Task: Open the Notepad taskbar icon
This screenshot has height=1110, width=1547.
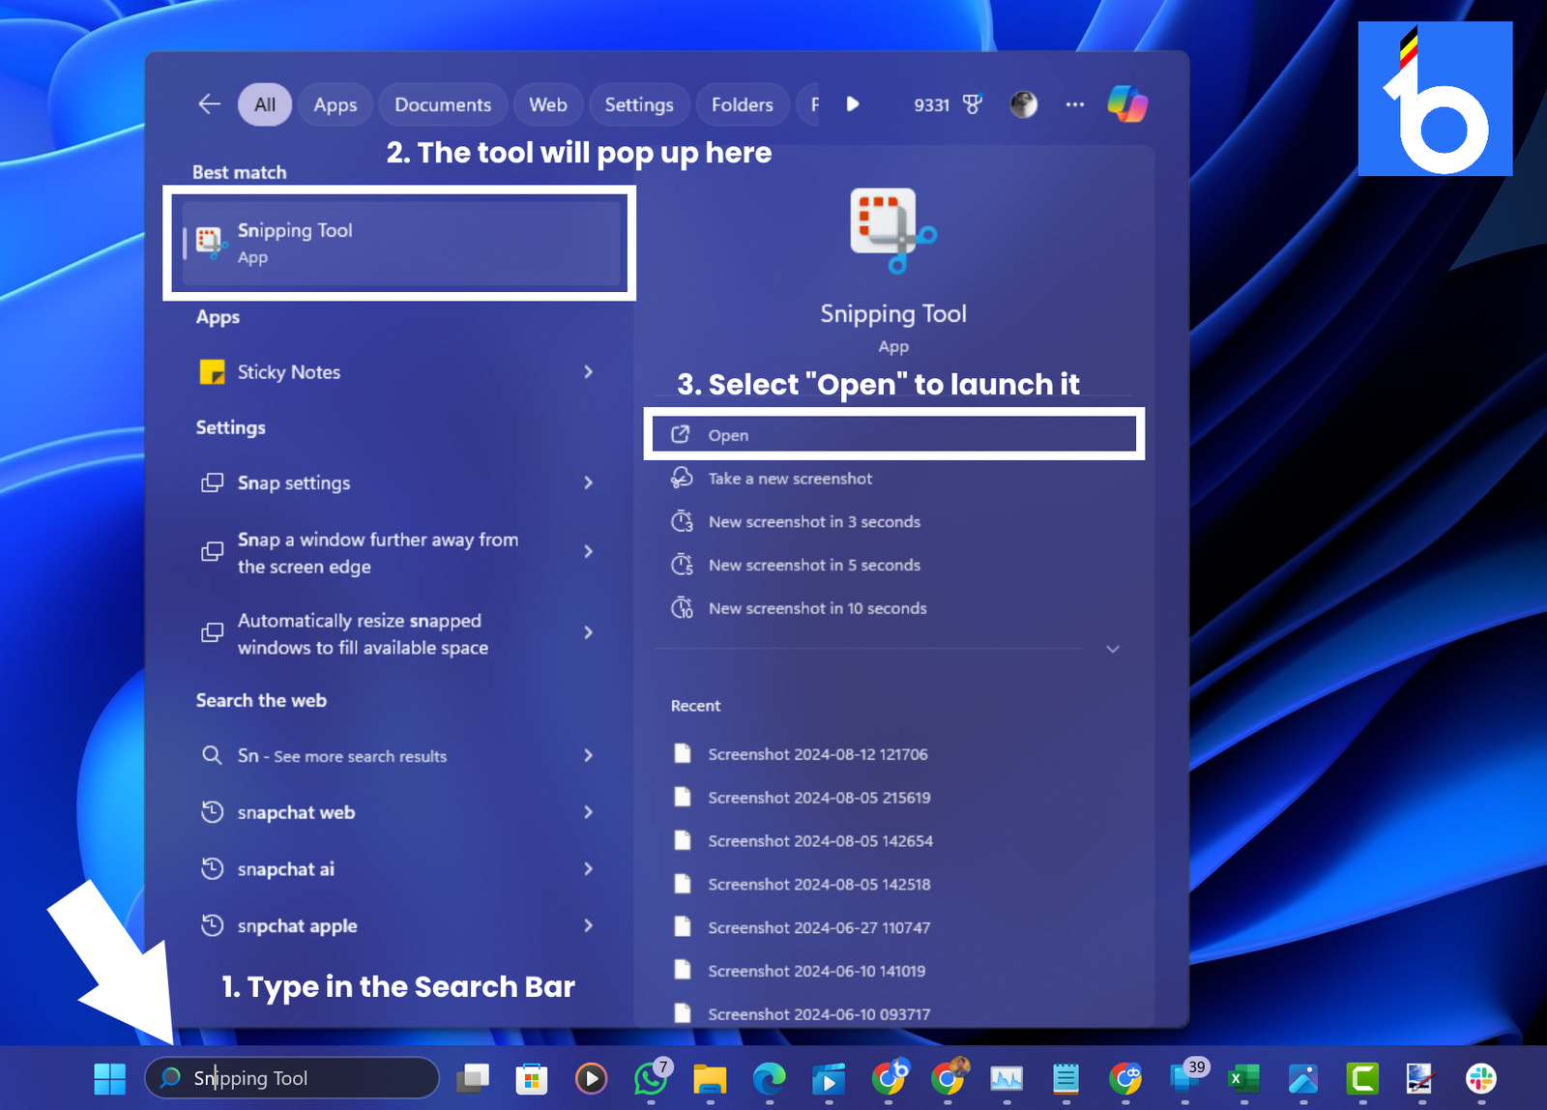Action: 1065,1078
